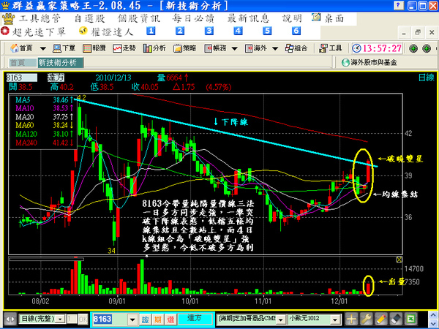Open 超光速下單 fast order

click(x=34, y=31)
